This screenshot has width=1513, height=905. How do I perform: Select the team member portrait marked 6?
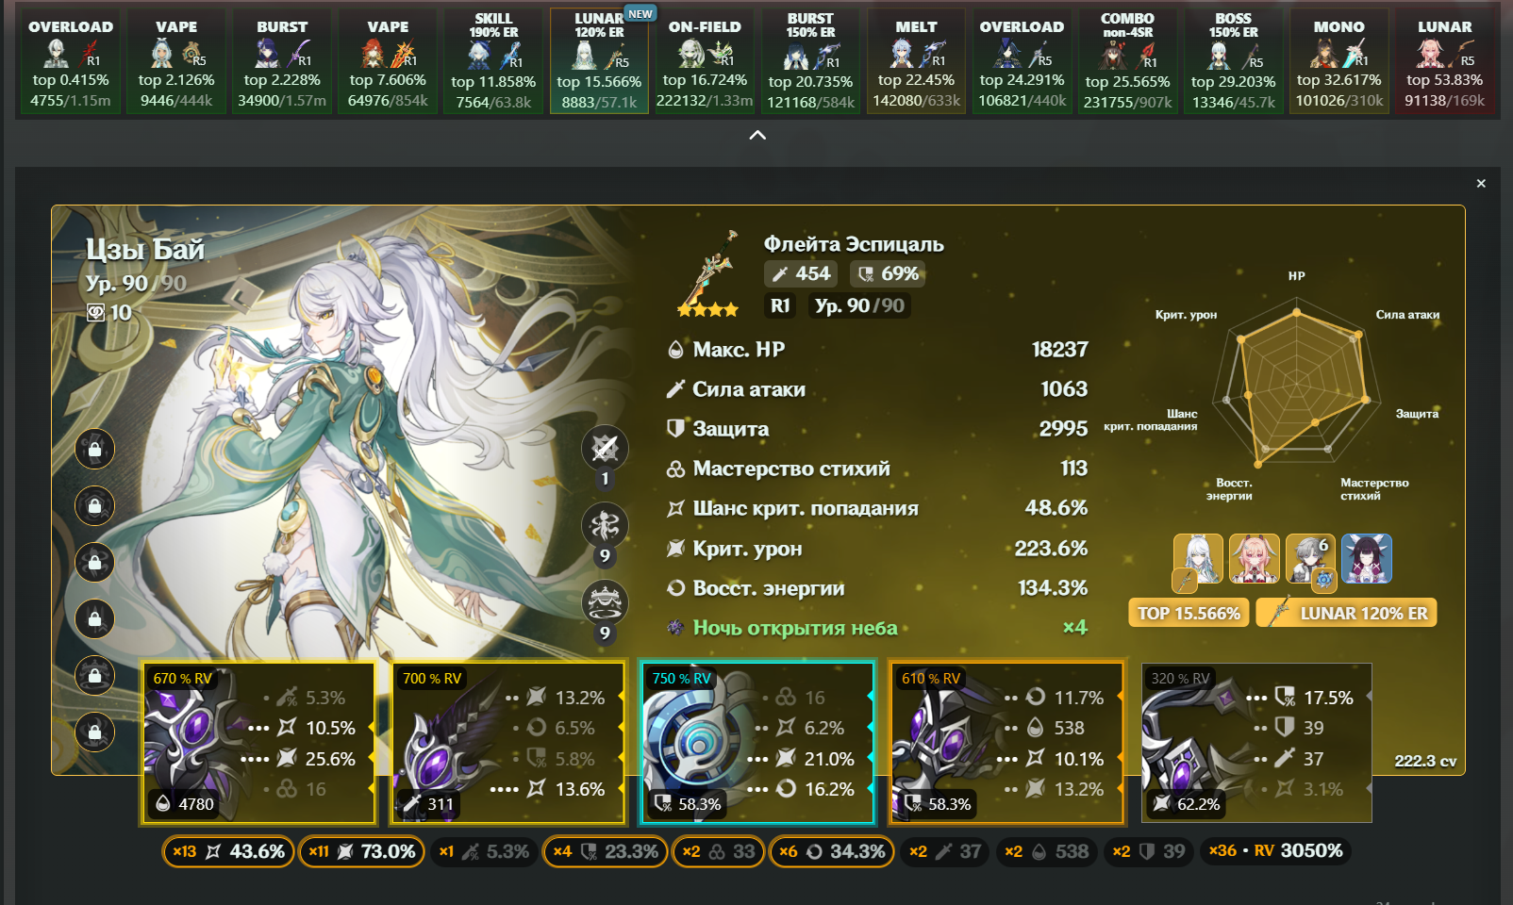(1311, 559)
